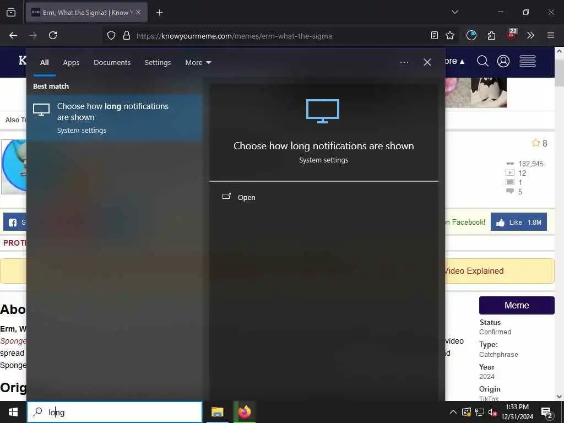Image resolution: width=564 pixels, height=423 pixels.
Task: Switch search filter to Documents
Action: point(112,63)
